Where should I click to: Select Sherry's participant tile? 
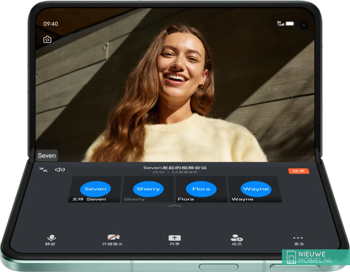148,189
